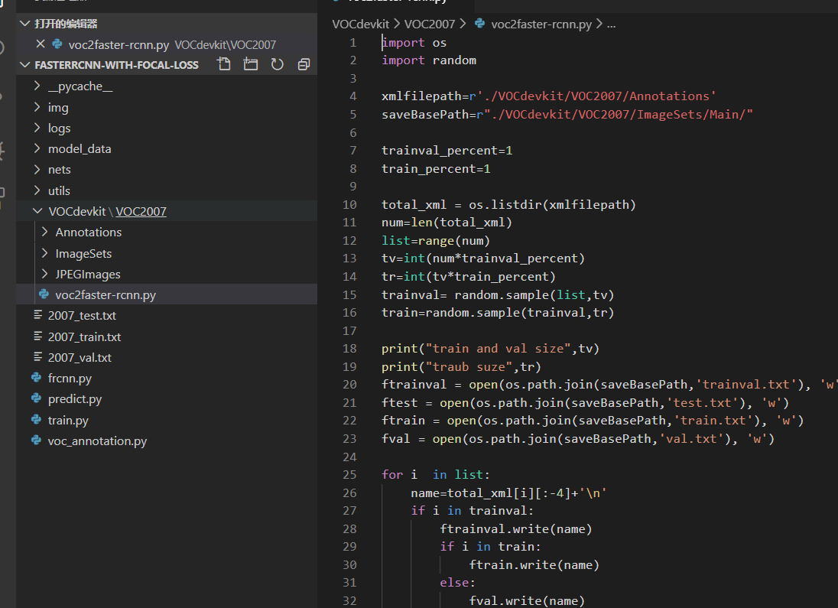Viewport: 838px width, 608px height.
Task: Click voc2faster-rcnn.py in the breadcrumb path
Action: point(541,24)
